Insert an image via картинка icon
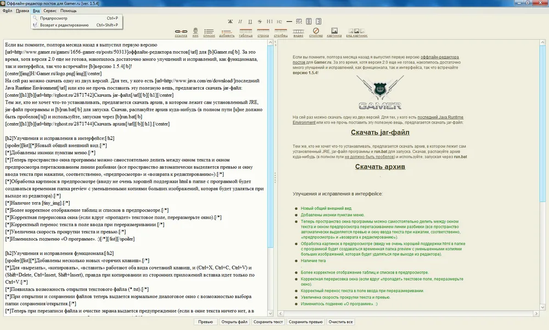Screen dimensions: 549x330 click(334, 32)
